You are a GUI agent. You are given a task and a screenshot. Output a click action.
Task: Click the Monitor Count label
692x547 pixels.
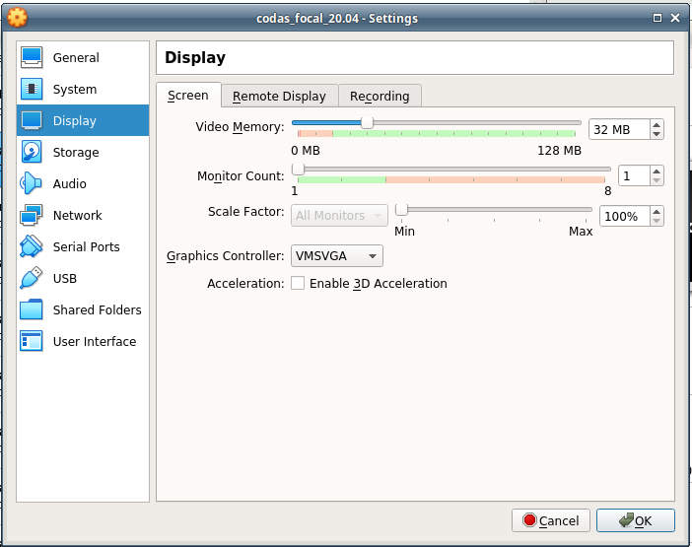(241, 176)
